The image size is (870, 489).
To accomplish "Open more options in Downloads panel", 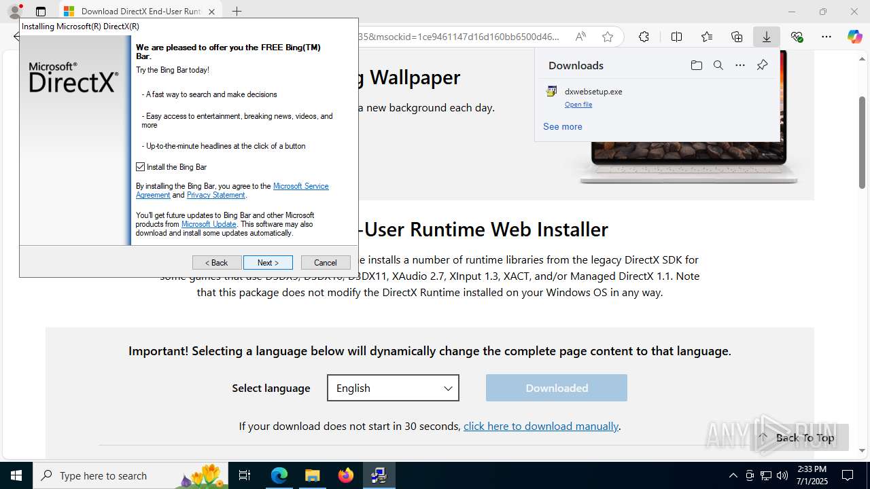I will point(740,65).
